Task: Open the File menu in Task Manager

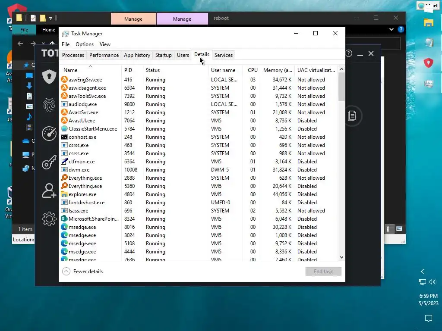Action: point(66,44)
